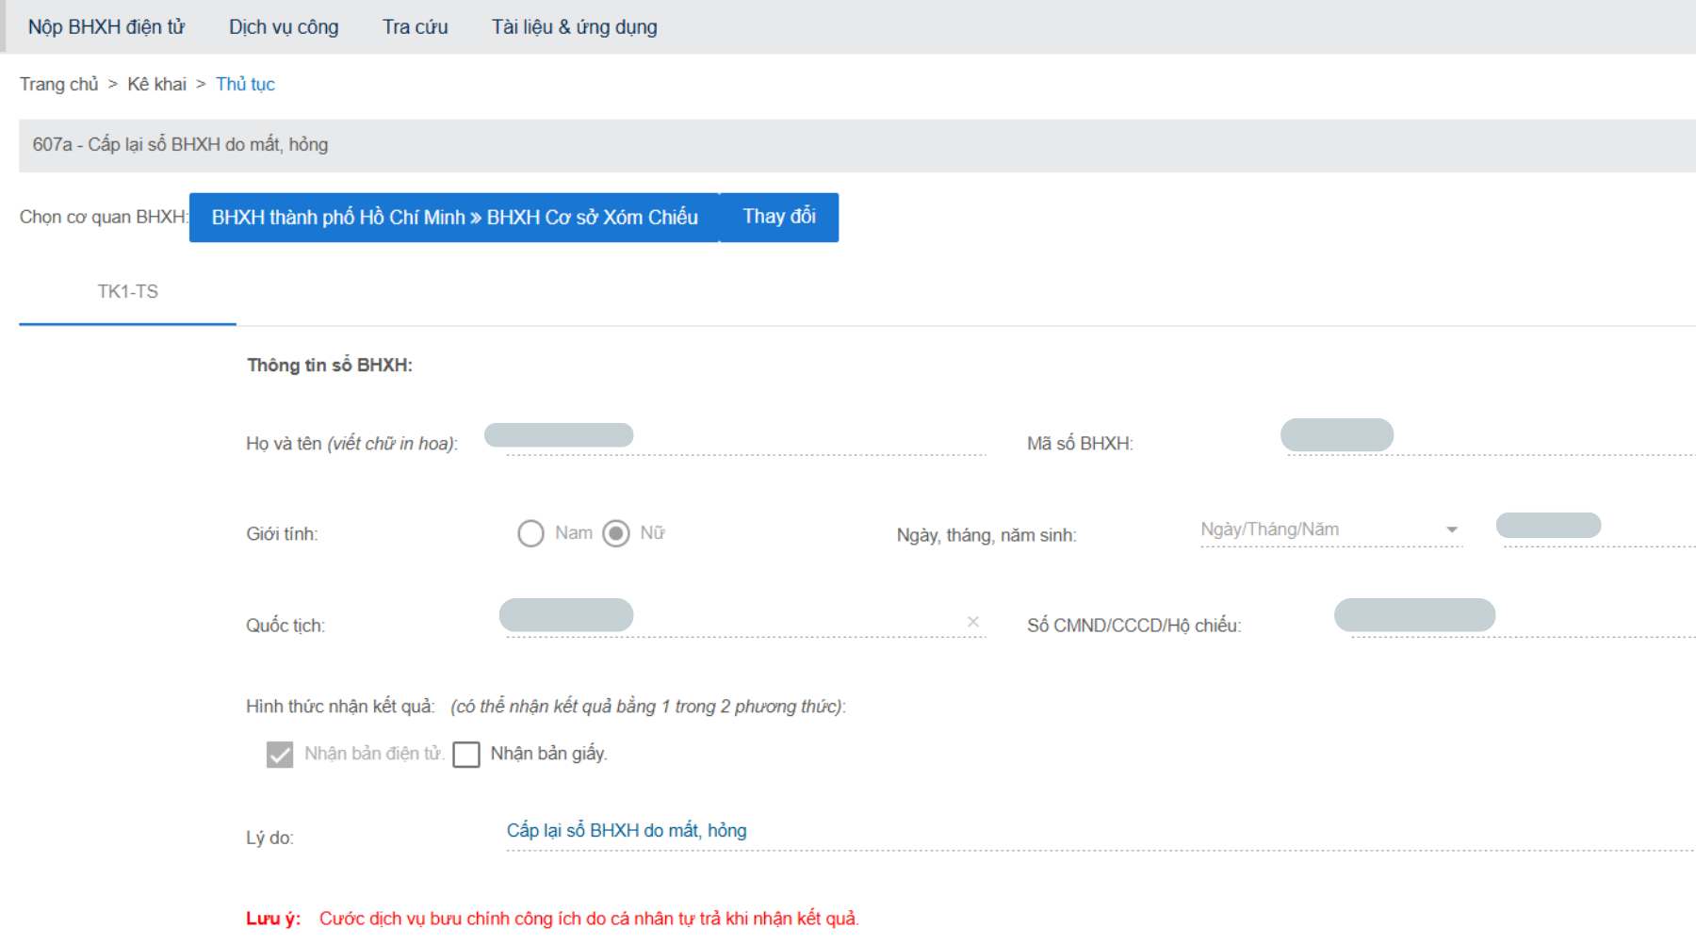
Task: Select the Nữ radio button
Action: 616,533
